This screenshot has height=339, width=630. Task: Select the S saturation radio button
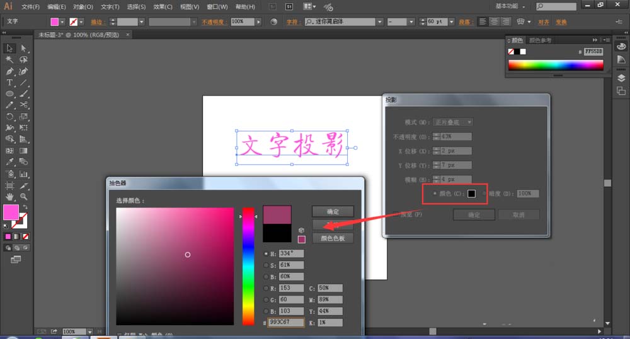(266, 265)
